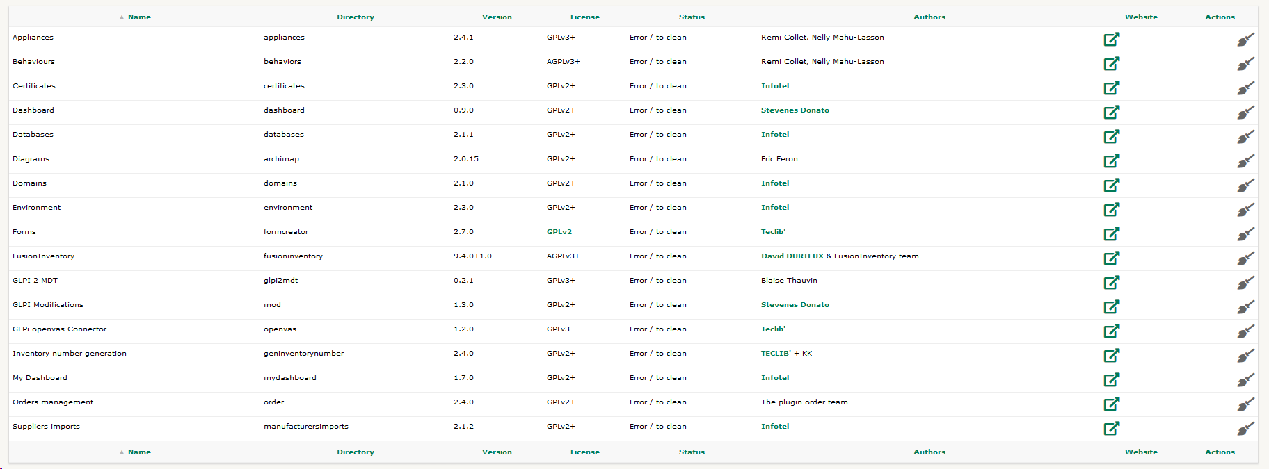Open website link for Behaviours plugin

click(1112, 63)
